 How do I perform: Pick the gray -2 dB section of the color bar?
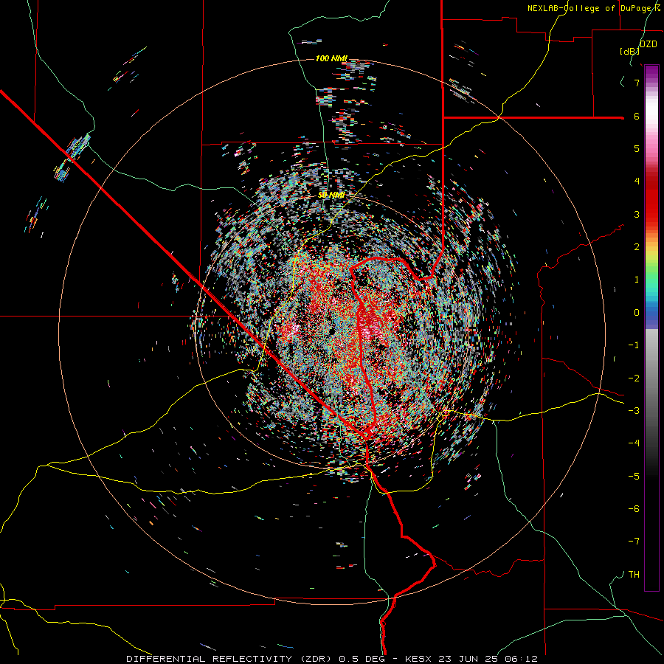[651, 378]
